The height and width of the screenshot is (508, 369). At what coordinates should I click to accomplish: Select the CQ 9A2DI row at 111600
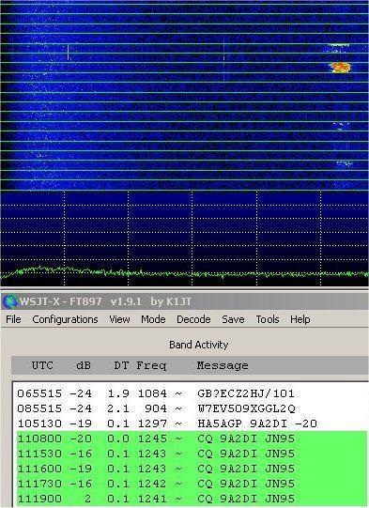192,469
